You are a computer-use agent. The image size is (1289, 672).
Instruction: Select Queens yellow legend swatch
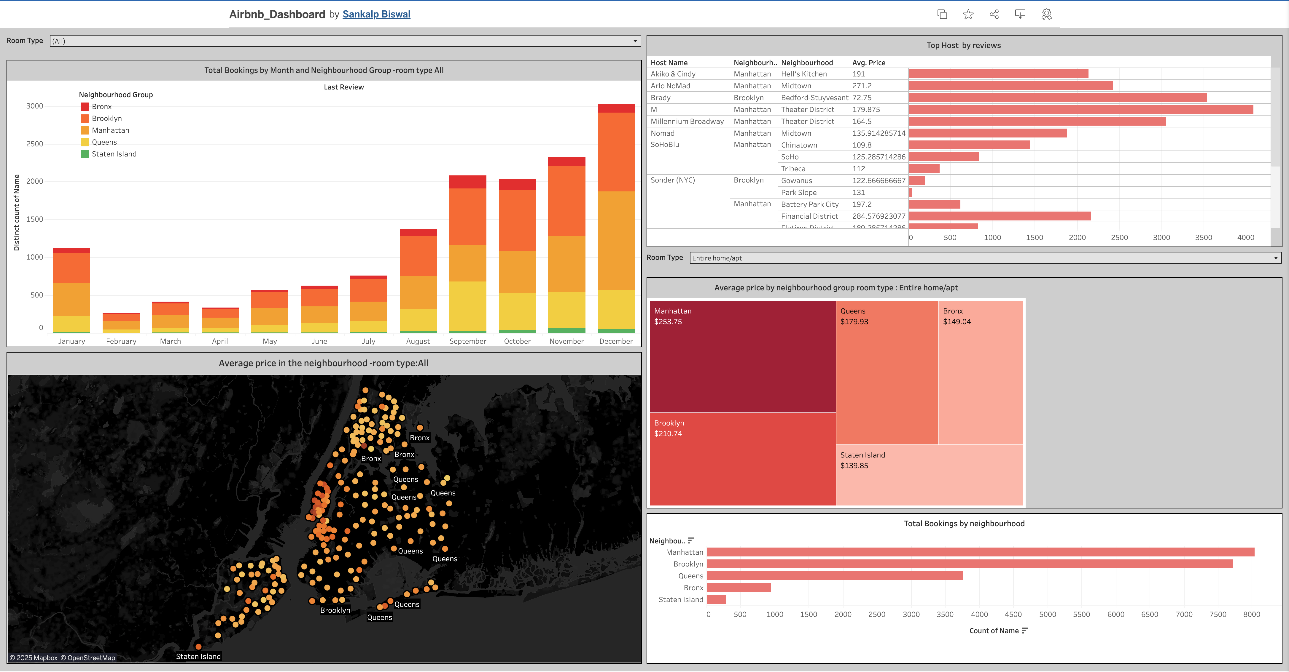(85, 142)
